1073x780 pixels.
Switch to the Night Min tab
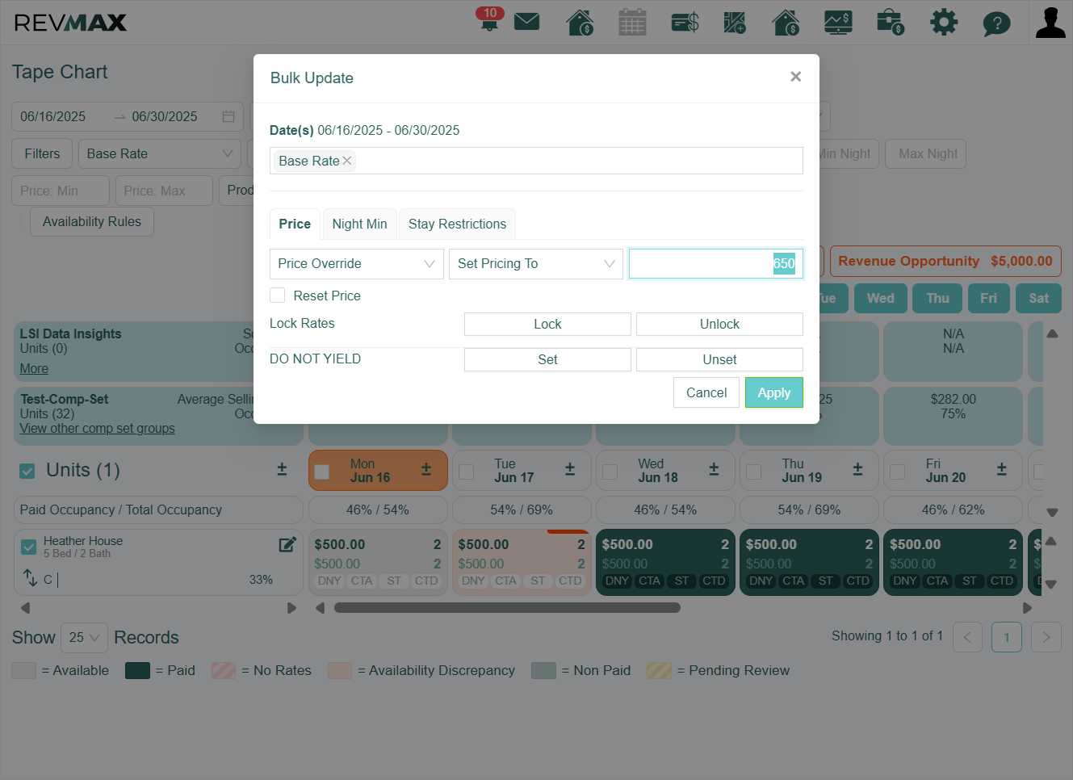coord(359,224)
